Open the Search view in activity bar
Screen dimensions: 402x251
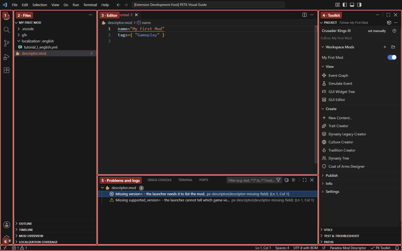pyautogui.click(x=7, y=30)
